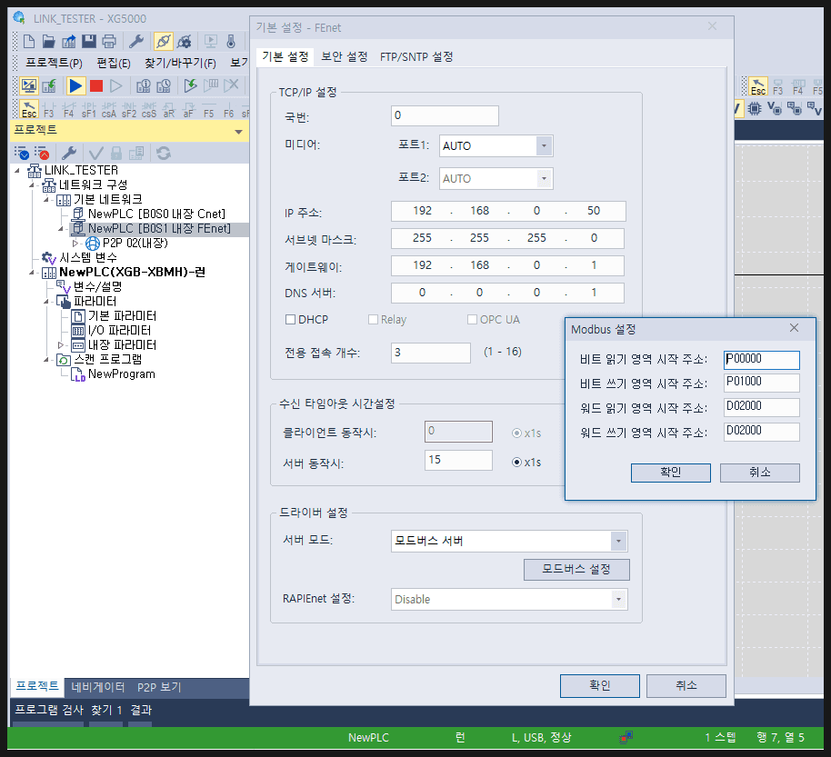
Task: Click the CPU chip icon in right toolbar
Action: click(754, 109)
